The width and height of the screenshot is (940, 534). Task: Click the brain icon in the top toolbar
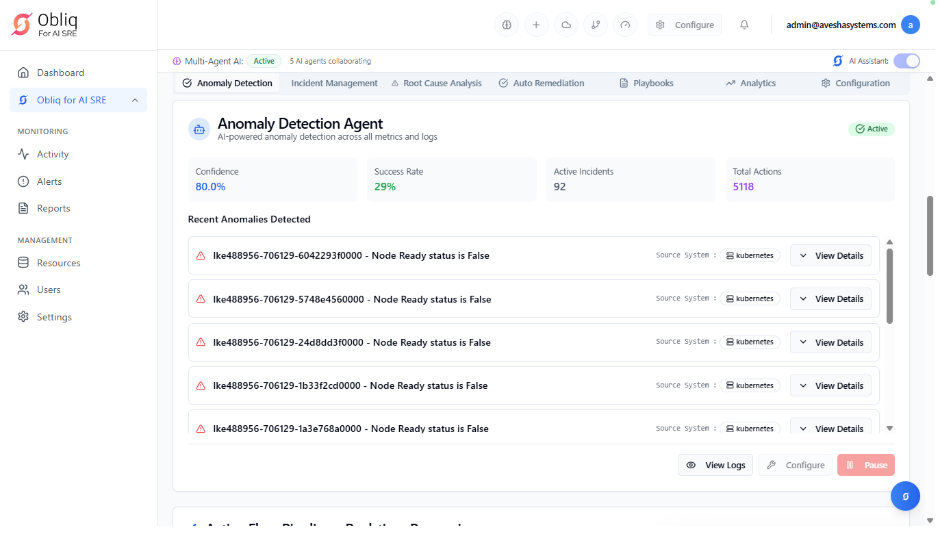pos(507,25)
